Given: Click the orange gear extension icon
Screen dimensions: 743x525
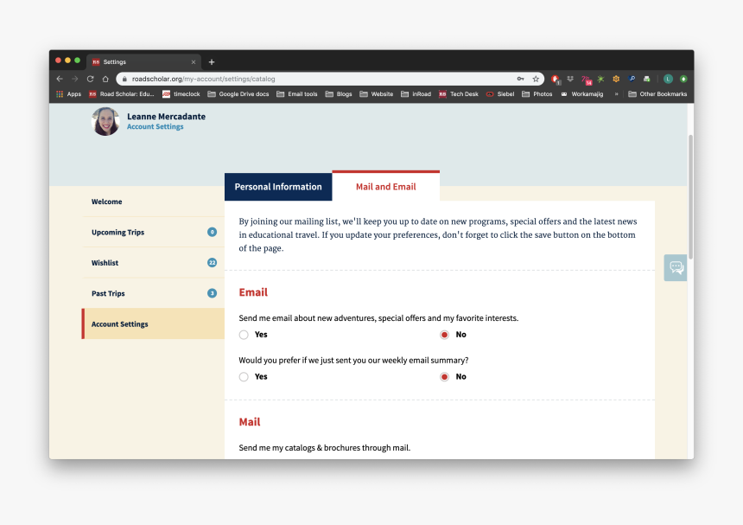Looking at the screenshot, I should [x=616, y=79].
